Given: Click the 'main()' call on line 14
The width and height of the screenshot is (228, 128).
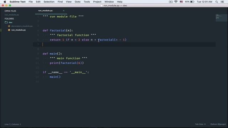Looking at the screenshot, I should point(55,77).
